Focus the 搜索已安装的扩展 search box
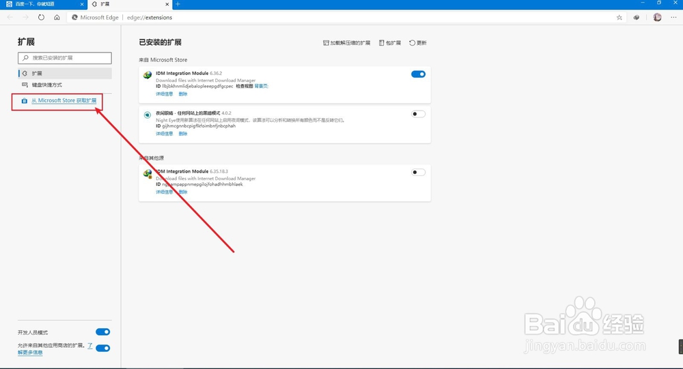This screenshot has width=683, height=369. point(64,58)
